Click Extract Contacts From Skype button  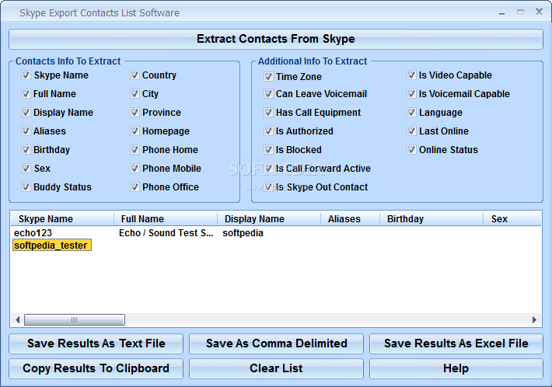[276, 39]
